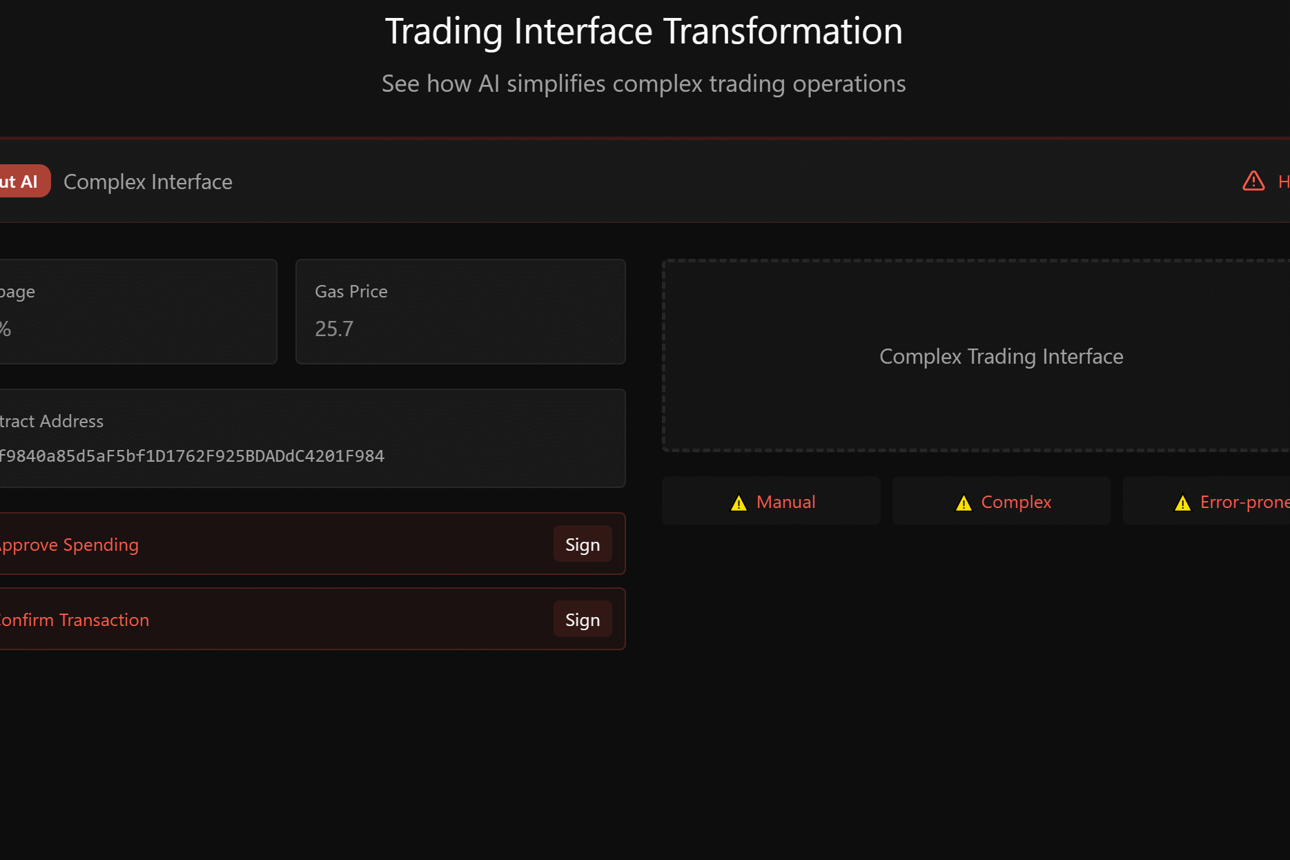Select the contract address hash text
The height and width of the screenshot is (860, 1290).
click(x=192, y=456)
